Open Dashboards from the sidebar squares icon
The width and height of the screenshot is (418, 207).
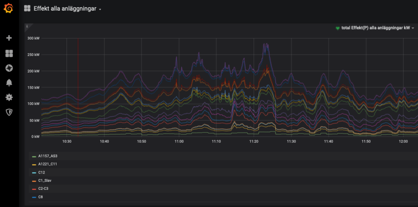(9, 53)
